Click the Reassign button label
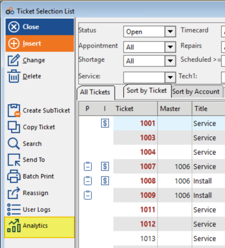 pos(36,193)
